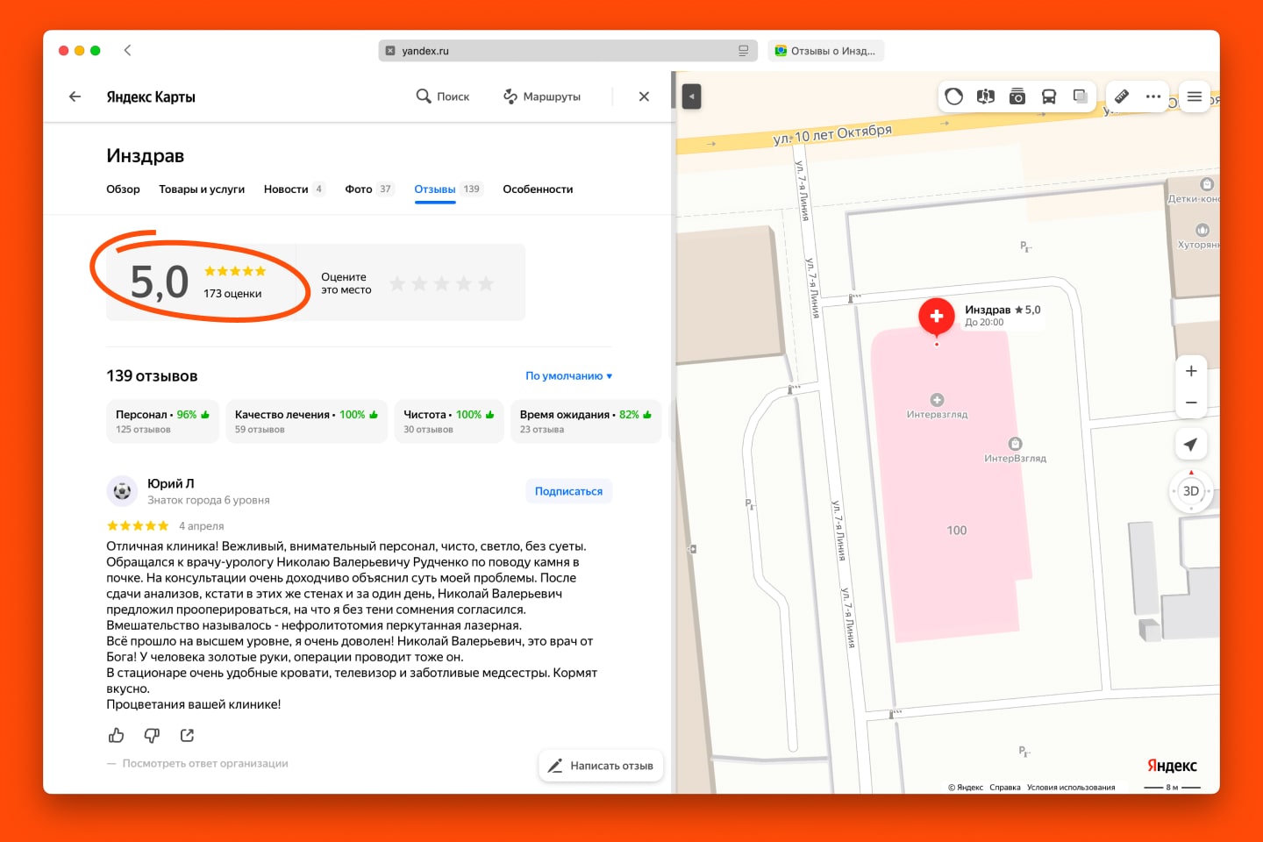Click the Яндекс logo on the map
Image resolution: width=1263 pixels, height=842 pixels.
click(x=1172, y=766)
